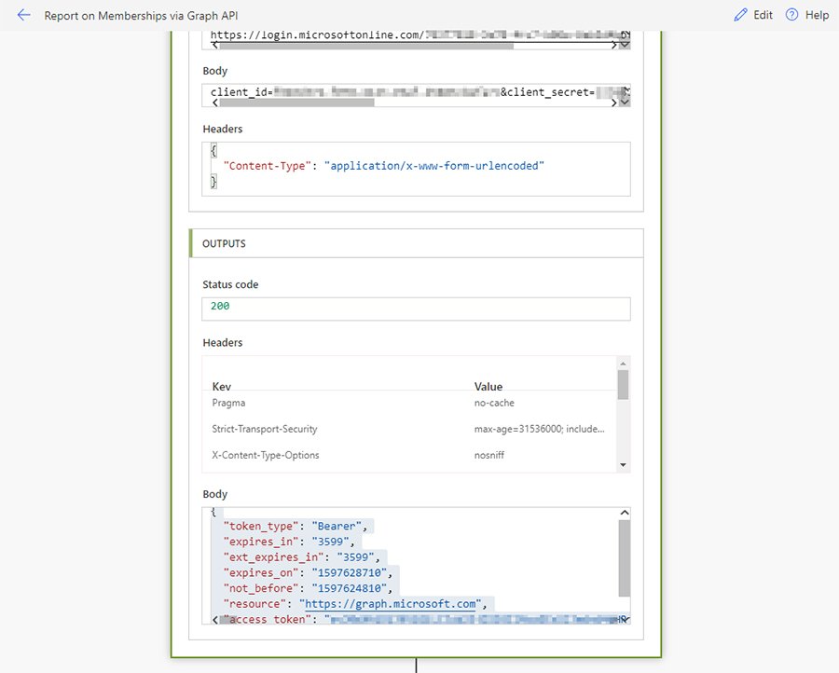Viewport: 839px width, 673px height.
Task: Click the client_id Body input field
Action: pyautogui.click(x=410, y=91)
